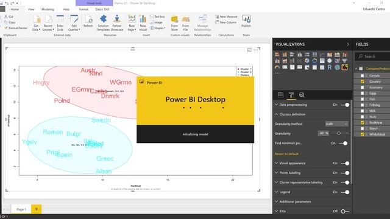Image resolution: width=390 pixels, height=219 pixels.
Task: Collapse the Clusters definition section
Action: coord(276,114)
